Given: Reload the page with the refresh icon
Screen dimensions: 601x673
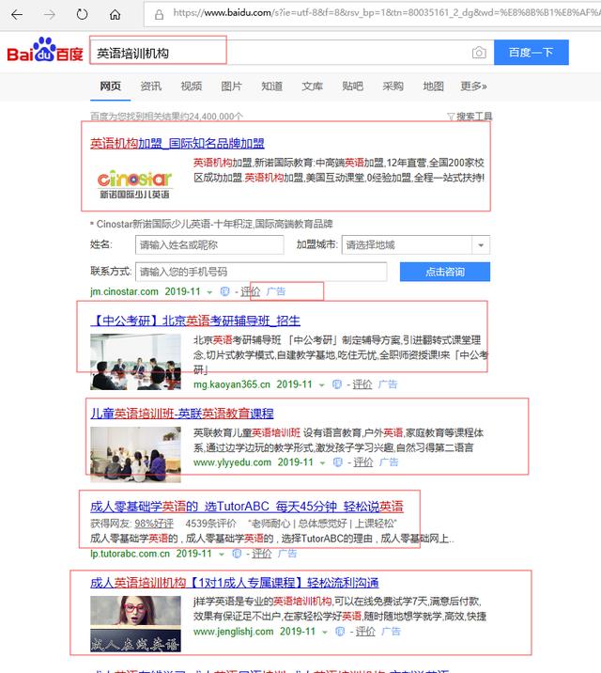Looking at the screenshot, I should (x=82, y=15).
